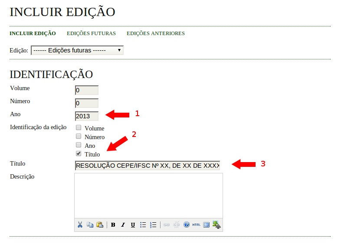
Task: Insert a numbered list
Action: pos(153,224)
